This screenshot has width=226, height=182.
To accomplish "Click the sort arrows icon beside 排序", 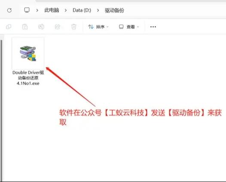I will tap(91, 27).
